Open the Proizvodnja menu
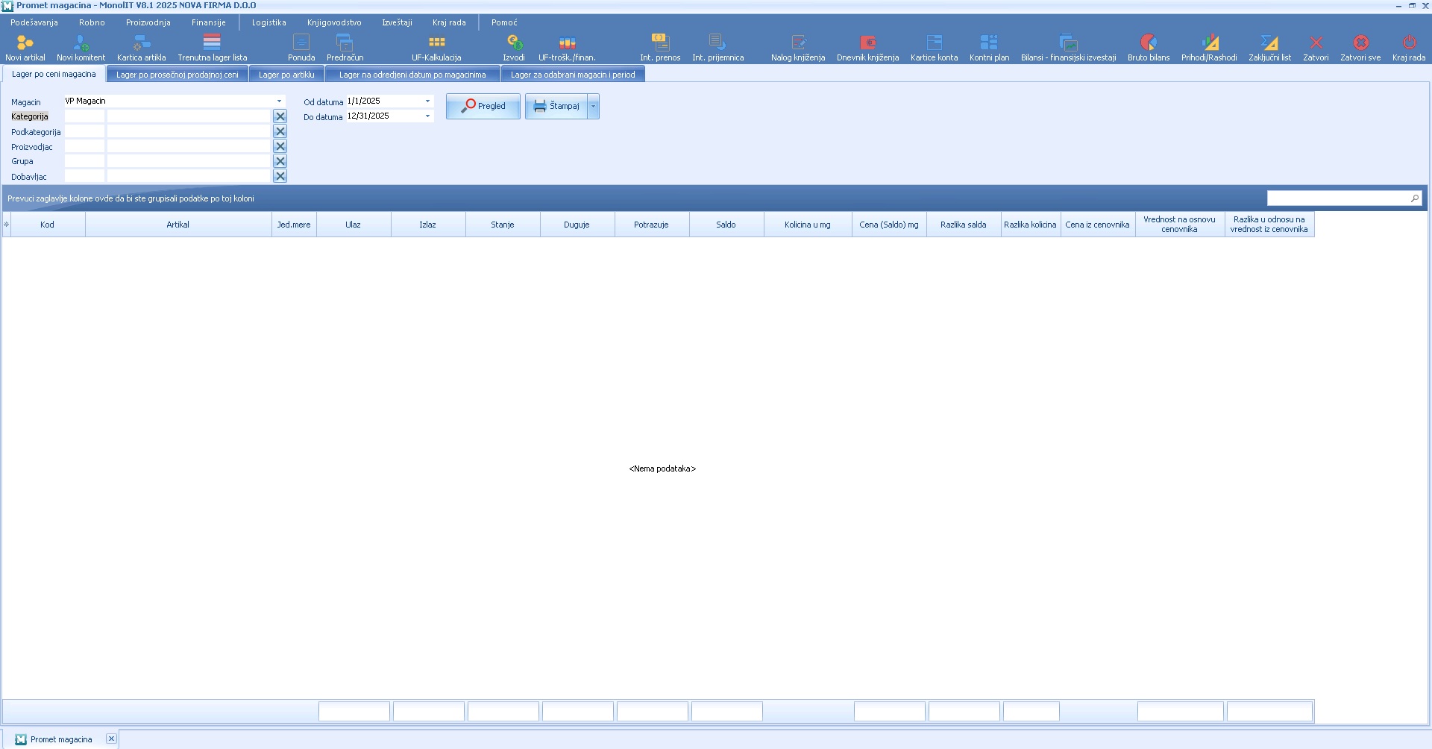 pos(148,22)
